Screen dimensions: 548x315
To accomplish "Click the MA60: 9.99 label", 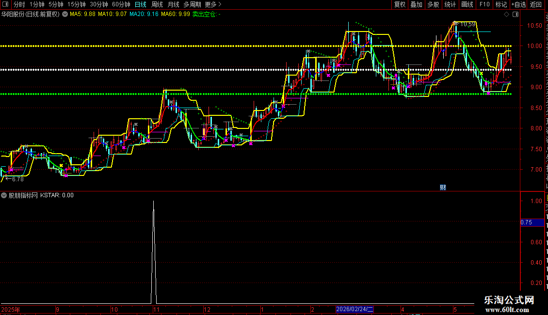I will click(176, 15).
